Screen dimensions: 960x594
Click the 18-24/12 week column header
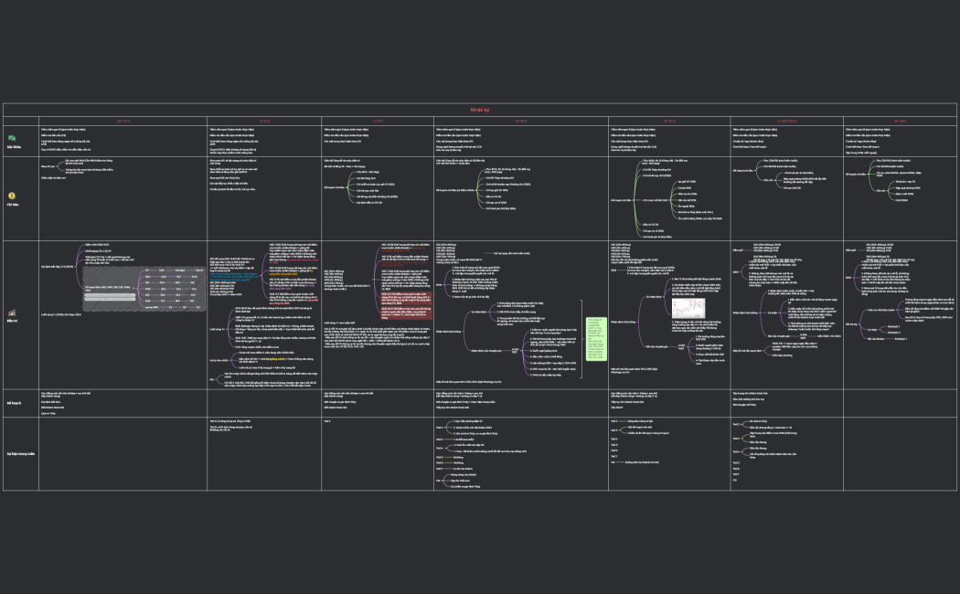click(x=520, y=120)
